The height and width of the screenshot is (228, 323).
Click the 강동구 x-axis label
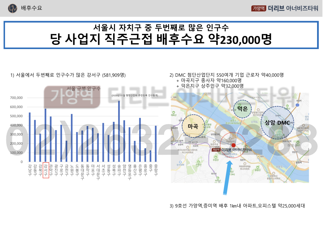point(35,170)
